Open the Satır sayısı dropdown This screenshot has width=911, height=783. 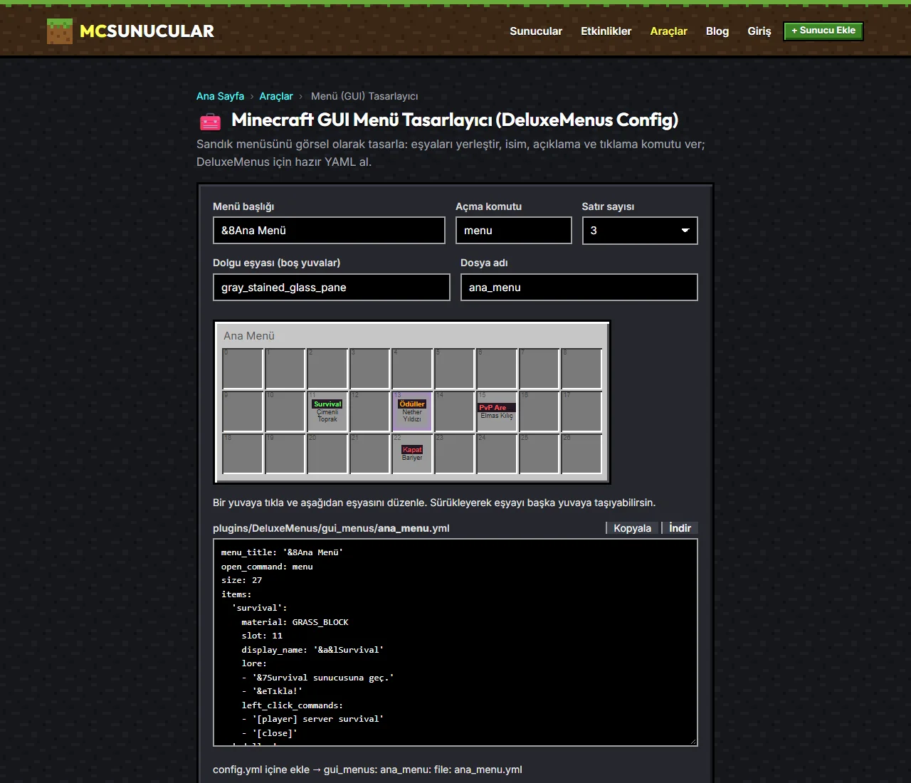640,231
